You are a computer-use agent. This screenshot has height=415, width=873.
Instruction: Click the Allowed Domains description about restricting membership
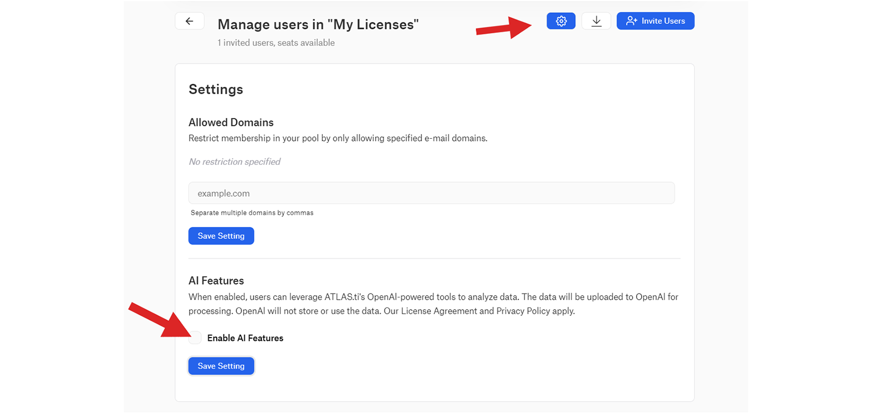point(338,138)
